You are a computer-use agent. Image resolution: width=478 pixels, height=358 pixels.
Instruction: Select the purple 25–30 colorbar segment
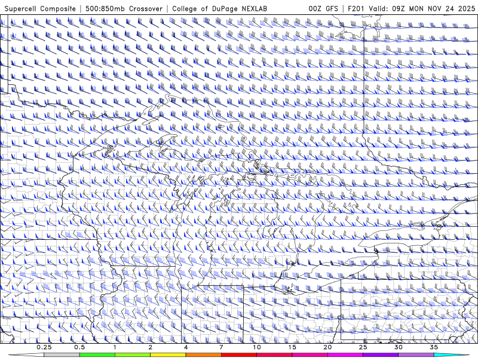pyautogui.click(x=381, y=355)
